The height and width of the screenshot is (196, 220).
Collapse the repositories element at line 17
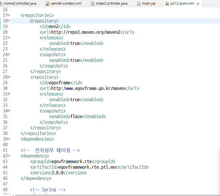pyautogui.click(x=9, y=15)
